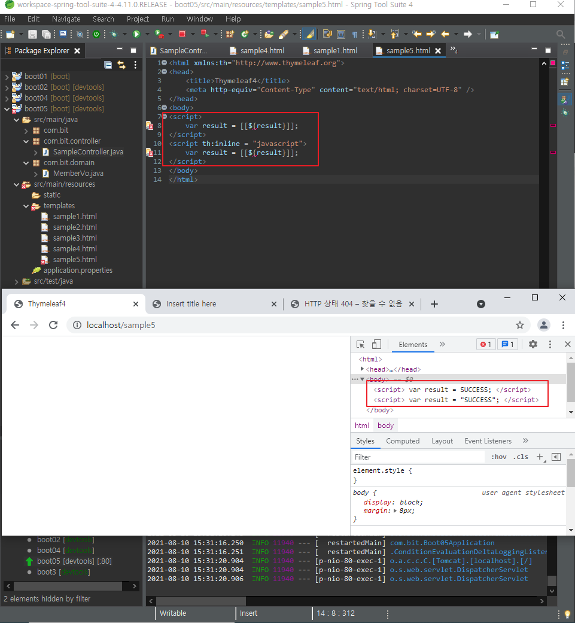Open the Window menu

tap(200, 19)
